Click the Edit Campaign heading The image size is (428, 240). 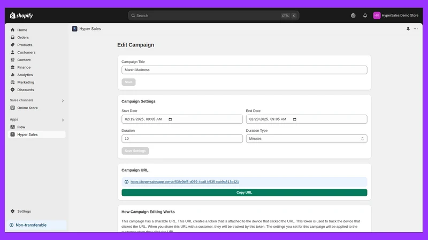136,45
